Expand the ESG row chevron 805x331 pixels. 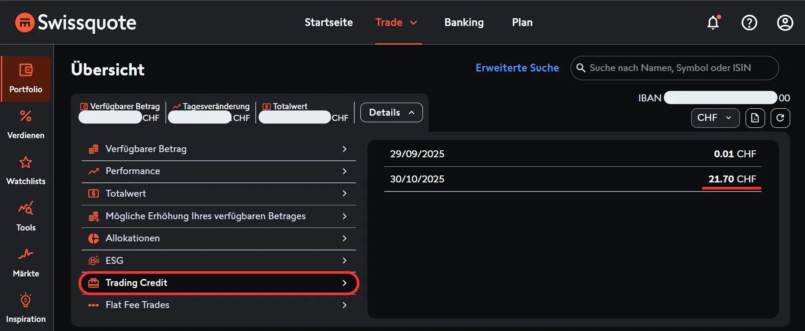(344, 260)
